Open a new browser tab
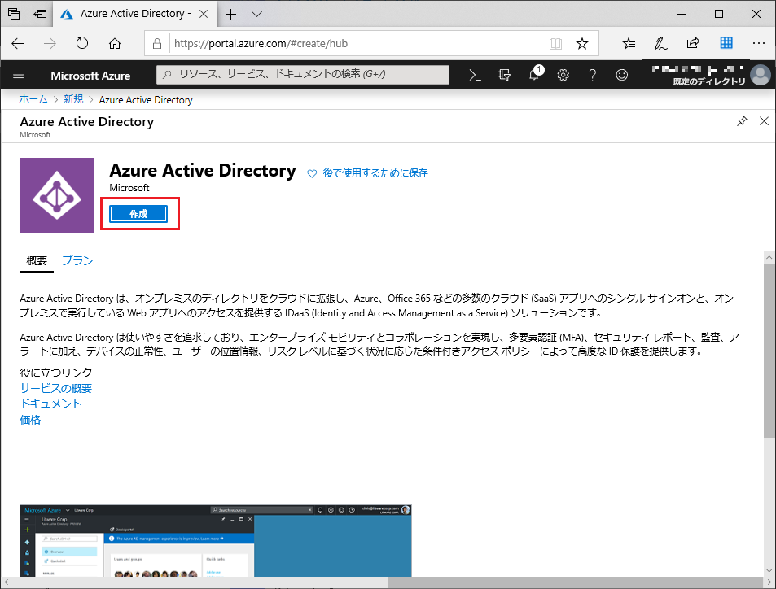 pyautogui.click(x=230, y=15)
